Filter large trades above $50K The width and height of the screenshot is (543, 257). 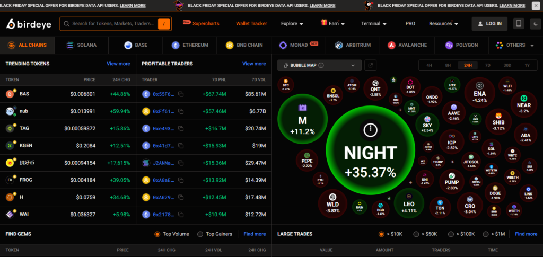pos(416,234)
